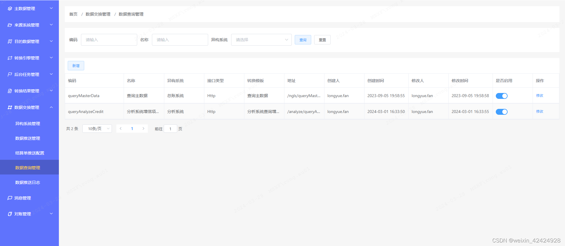Focus the 编码 input field
This screenshot has height=246, width=565.
109,40
